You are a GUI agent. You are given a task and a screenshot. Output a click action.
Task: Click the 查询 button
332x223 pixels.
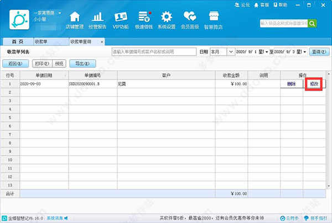tap(319, 52)
